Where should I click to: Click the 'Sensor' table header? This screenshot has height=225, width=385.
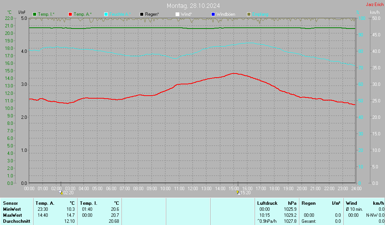(x=11, y=203)
